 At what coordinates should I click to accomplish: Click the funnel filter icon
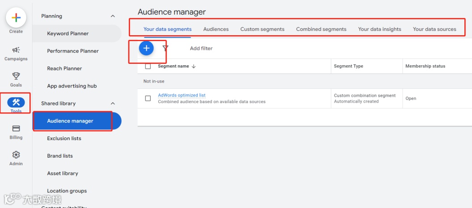(x=166, y=48)
